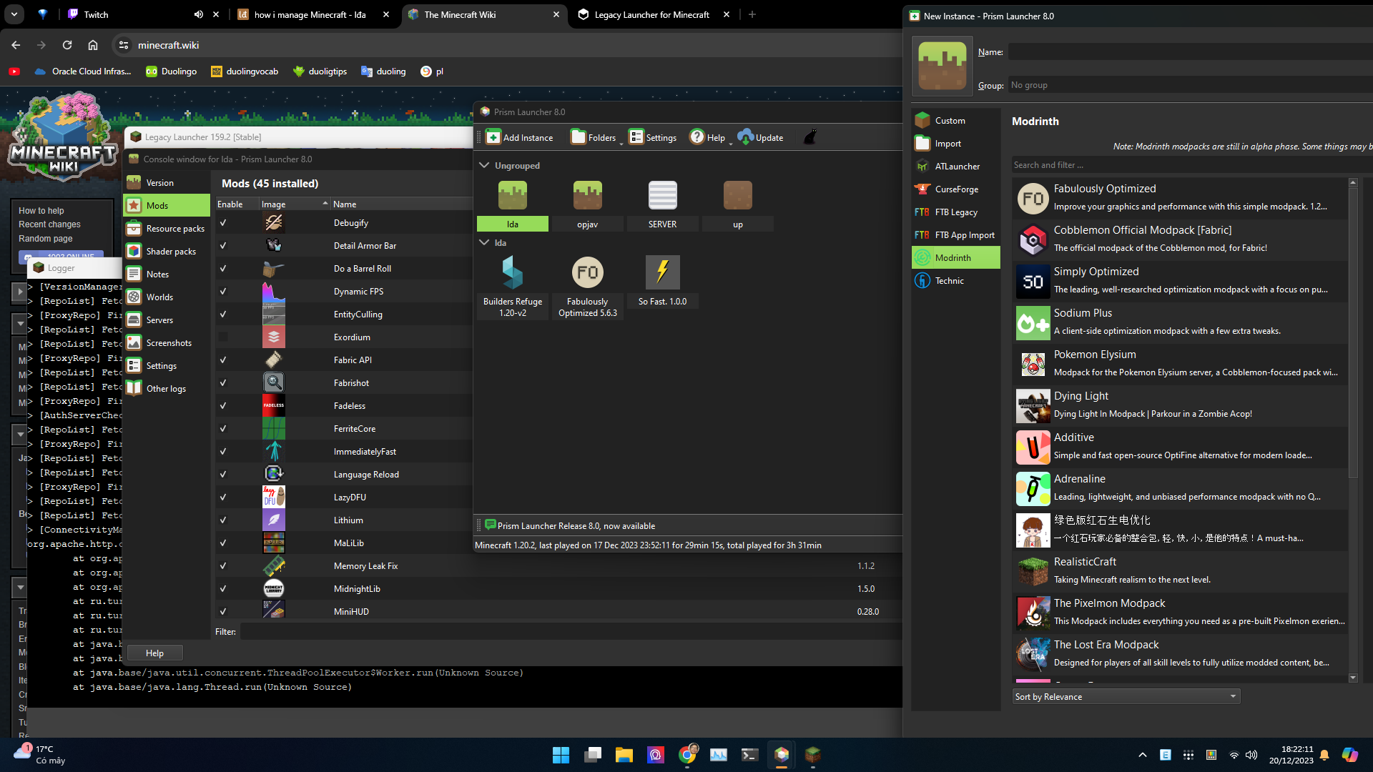Select the up instance
This screenshot has width=1373, height=772.
(x=738, y=205)
